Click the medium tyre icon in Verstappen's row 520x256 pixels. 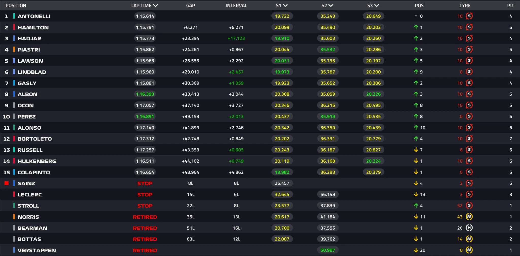[x=469, y=250]
